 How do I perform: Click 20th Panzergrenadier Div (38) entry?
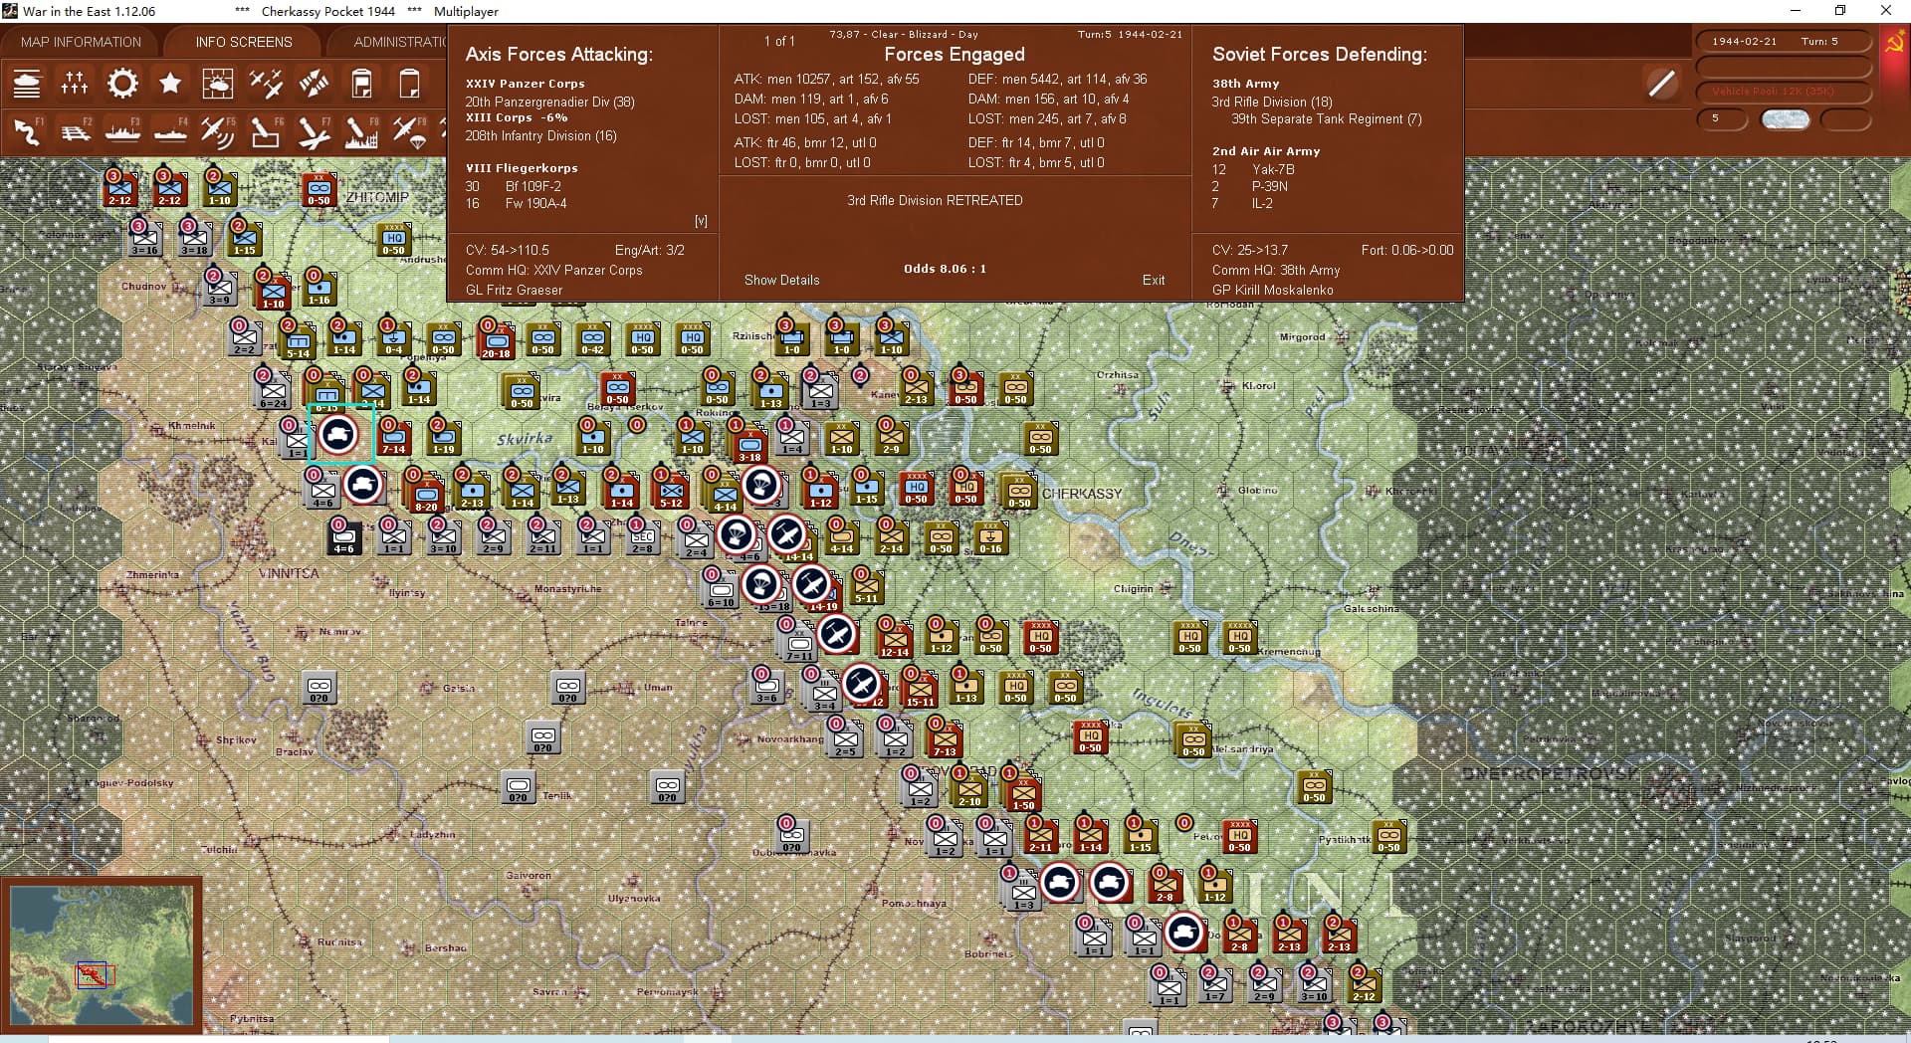coord(549,102)
